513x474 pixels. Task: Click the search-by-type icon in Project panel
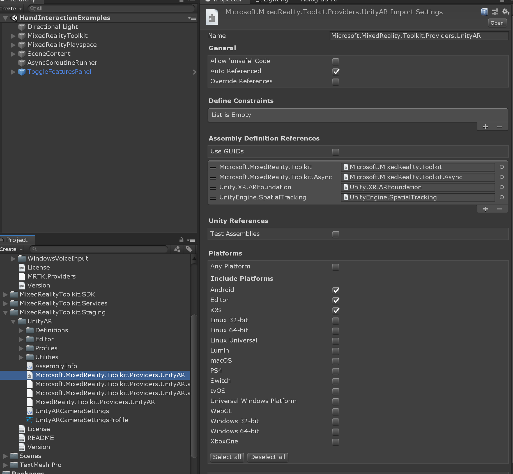[177, 249]
